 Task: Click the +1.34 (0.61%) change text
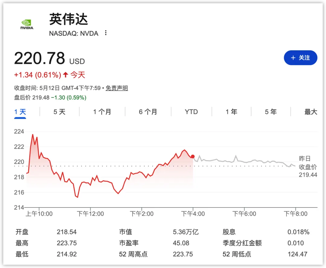tap(38, 75)
